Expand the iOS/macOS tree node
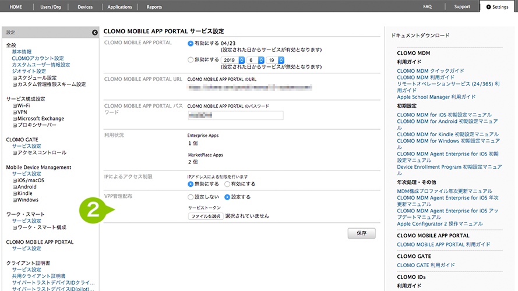The height and width of the screenshot is (291, 518). click(x=15, y=181)
